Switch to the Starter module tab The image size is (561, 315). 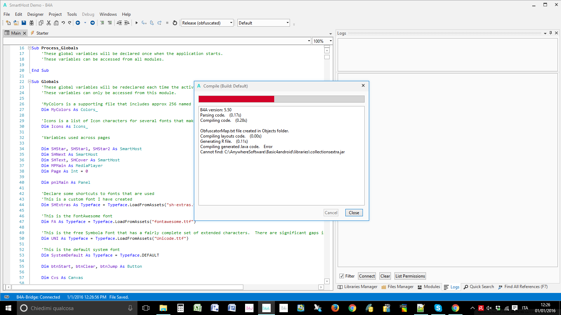42,33
